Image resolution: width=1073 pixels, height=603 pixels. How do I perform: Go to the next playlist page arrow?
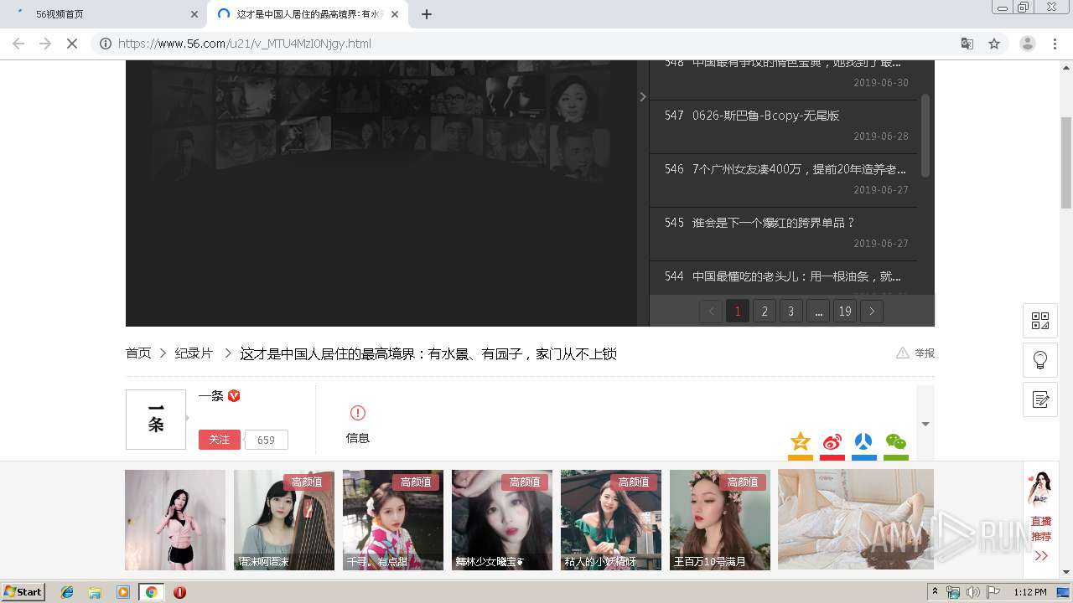(872, 312)
